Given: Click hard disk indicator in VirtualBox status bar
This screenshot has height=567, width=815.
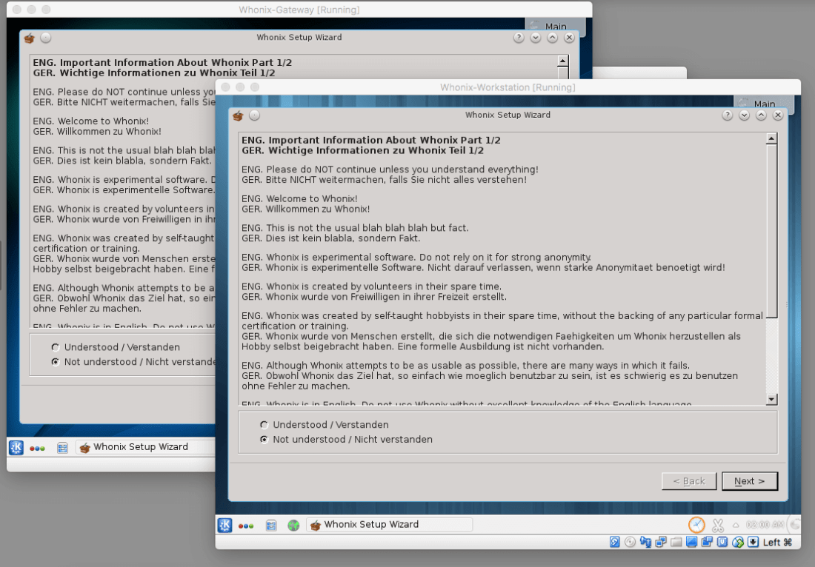Looking at the screenshot, I should [x=614, y=542].
